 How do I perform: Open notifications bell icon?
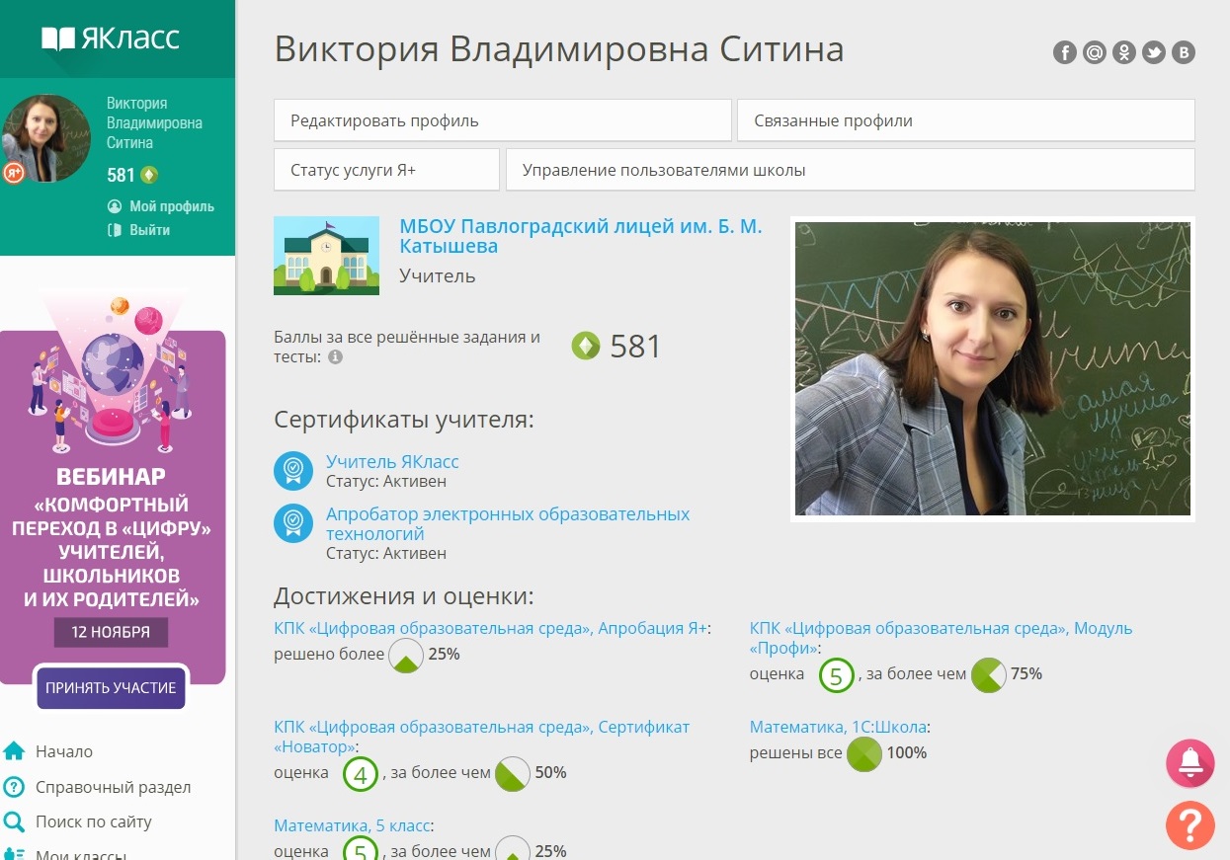coord(1189,763)
